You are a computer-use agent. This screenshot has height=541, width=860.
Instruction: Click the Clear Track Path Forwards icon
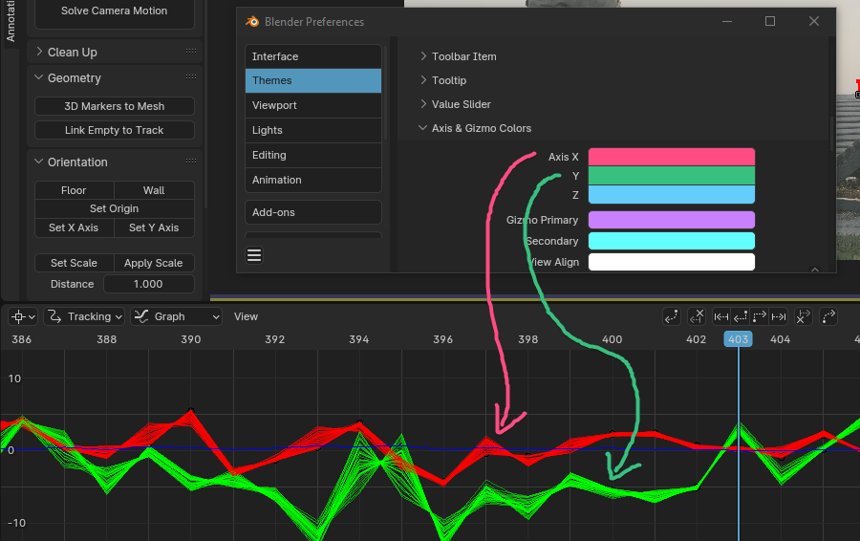pyautogui.click(x=803, y=316)
